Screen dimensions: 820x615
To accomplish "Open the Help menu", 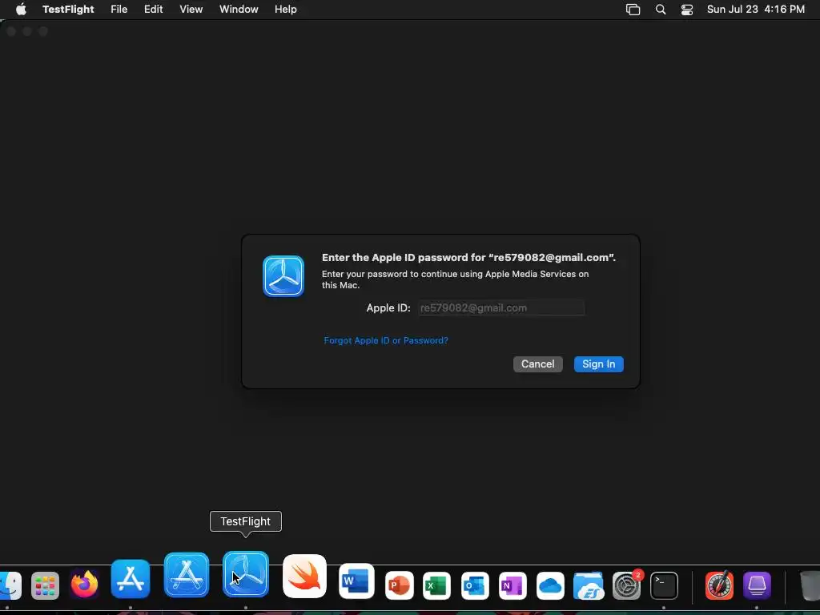I will coord(286,9).
